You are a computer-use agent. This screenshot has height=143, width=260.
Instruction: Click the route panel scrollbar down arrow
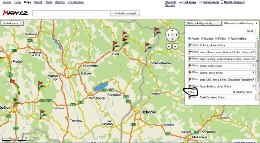click(257, 99)
